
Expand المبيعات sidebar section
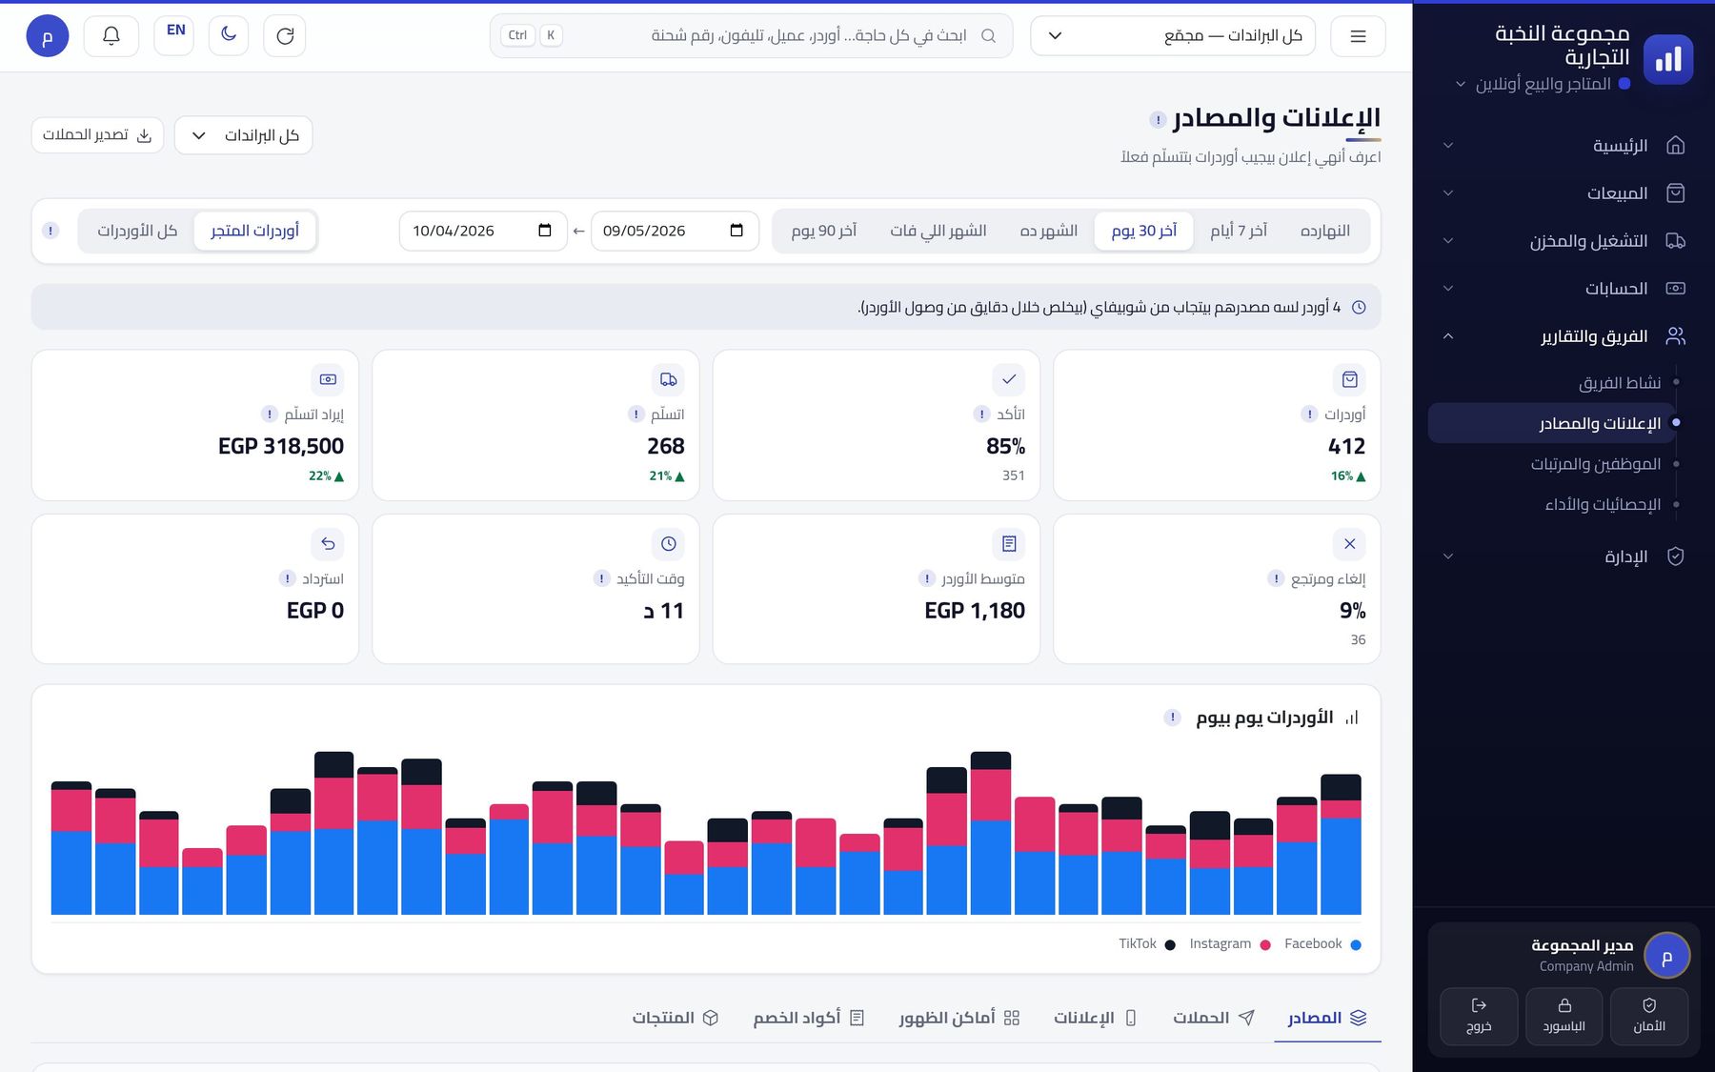pos(1564,193)
